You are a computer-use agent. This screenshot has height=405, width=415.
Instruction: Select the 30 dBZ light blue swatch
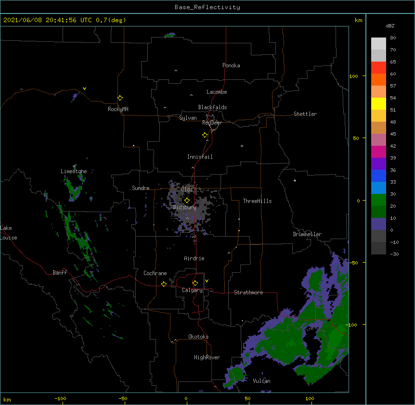[x=378, y=188]
